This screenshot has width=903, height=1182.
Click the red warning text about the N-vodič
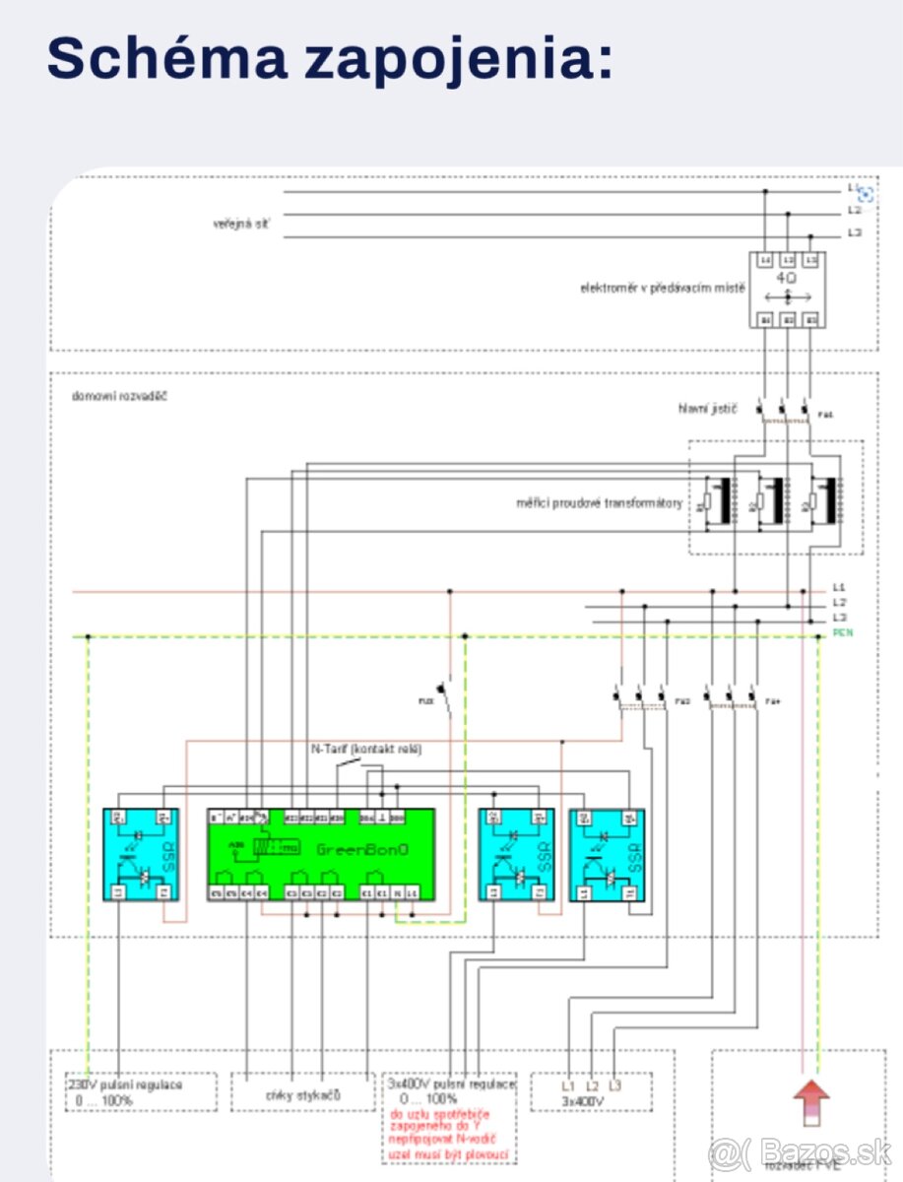coord(452,1133)
